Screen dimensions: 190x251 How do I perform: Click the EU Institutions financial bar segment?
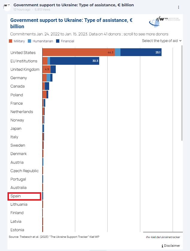[74, 61]
